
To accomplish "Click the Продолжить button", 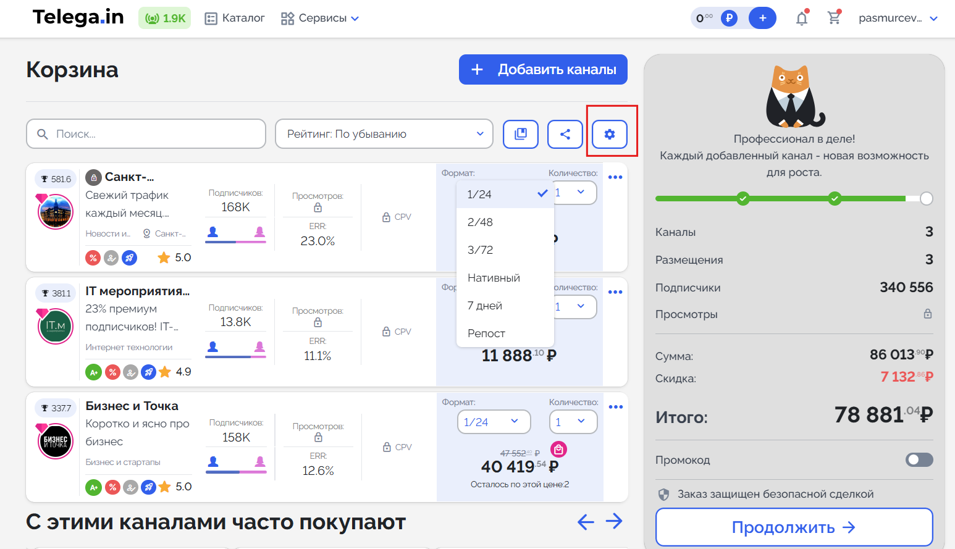I will (794, 527).
